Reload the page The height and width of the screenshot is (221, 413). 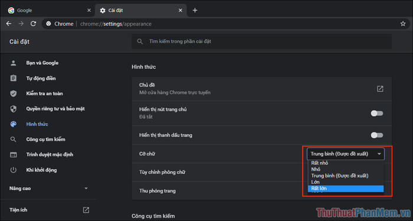coord(33,24)
